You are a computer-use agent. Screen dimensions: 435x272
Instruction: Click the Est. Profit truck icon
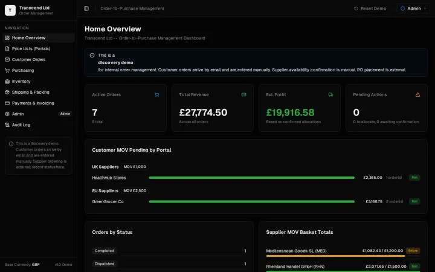pos(330,95)
